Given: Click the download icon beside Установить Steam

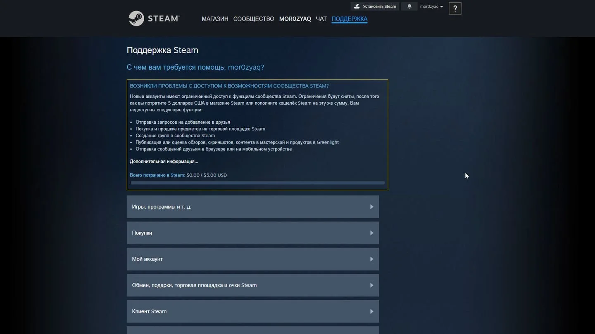Looking at the screenshot, I should pyautogui.click(x=357, y=6).
